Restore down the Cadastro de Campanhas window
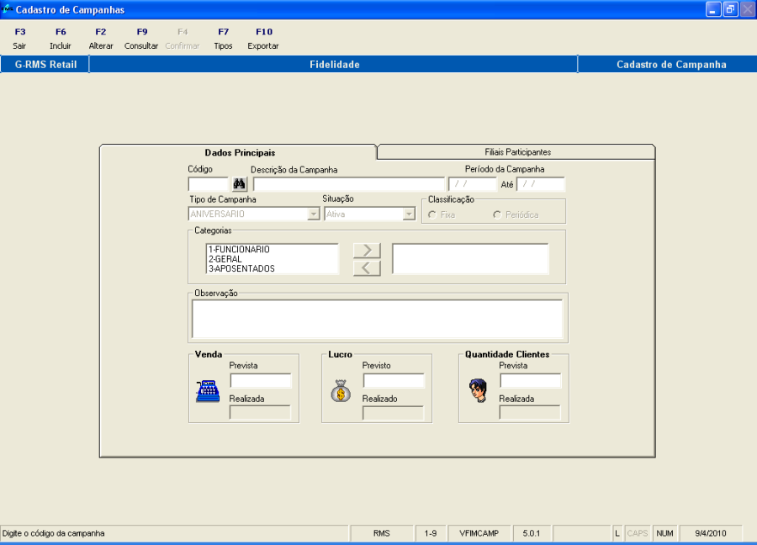The image size is (757, 545). (x=730, y=9)
